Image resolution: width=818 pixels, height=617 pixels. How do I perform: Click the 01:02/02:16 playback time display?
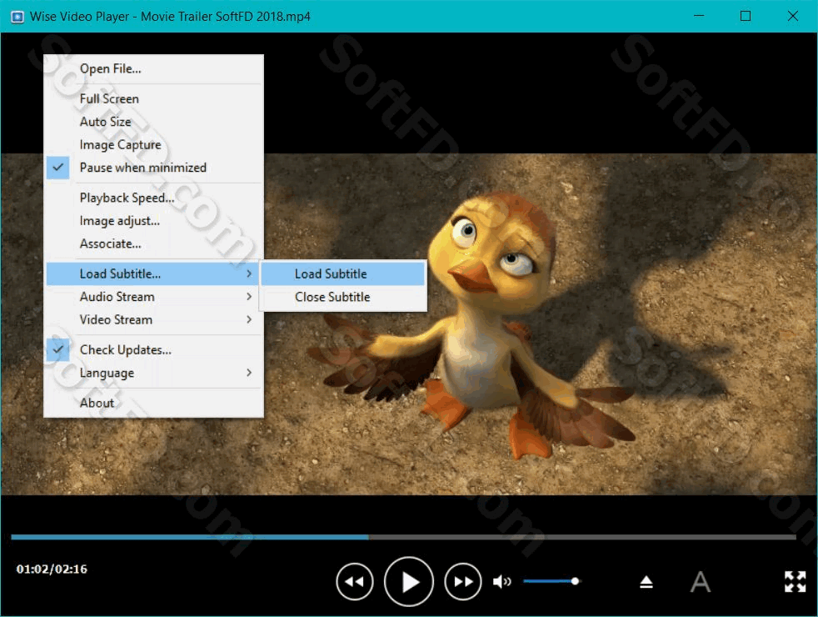(52, 569)
